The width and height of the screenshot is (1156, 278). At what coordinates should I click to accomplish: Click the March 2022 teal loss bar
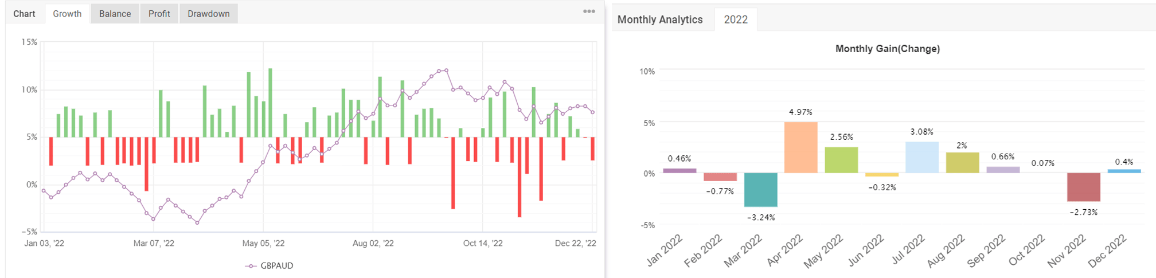pyautogui.click(x=760, y=190)
